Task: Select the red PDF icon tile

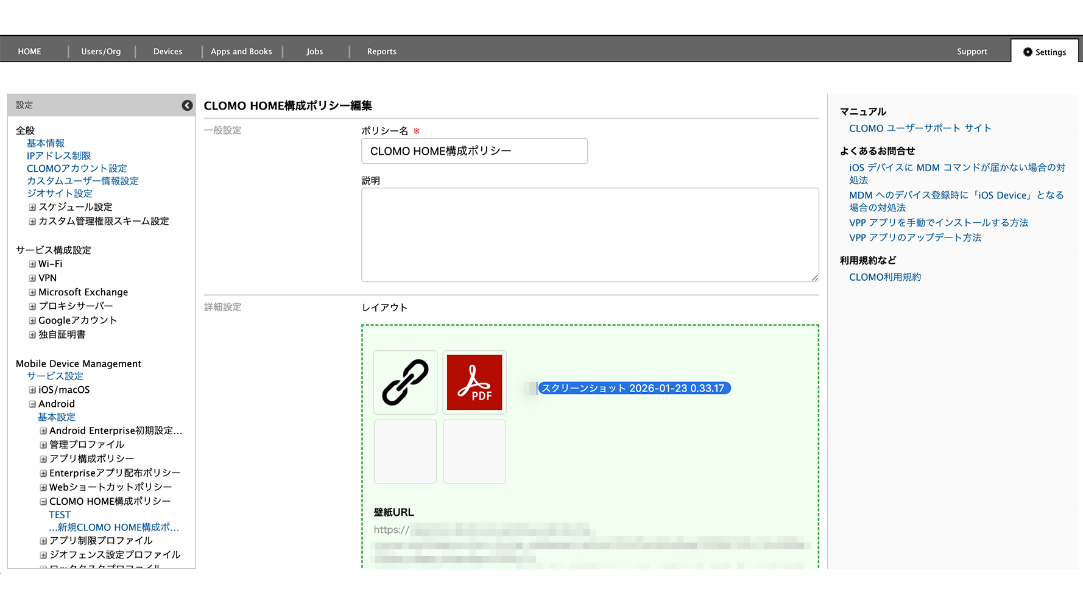Action: 474,382
